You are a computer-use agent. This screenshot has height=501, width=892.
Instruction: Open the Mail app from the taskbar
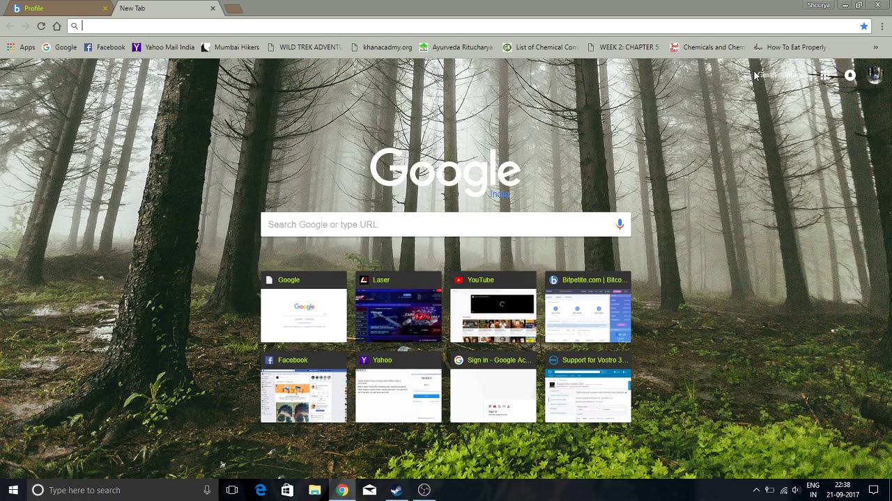pyautogui.click(x=369, y=490)
